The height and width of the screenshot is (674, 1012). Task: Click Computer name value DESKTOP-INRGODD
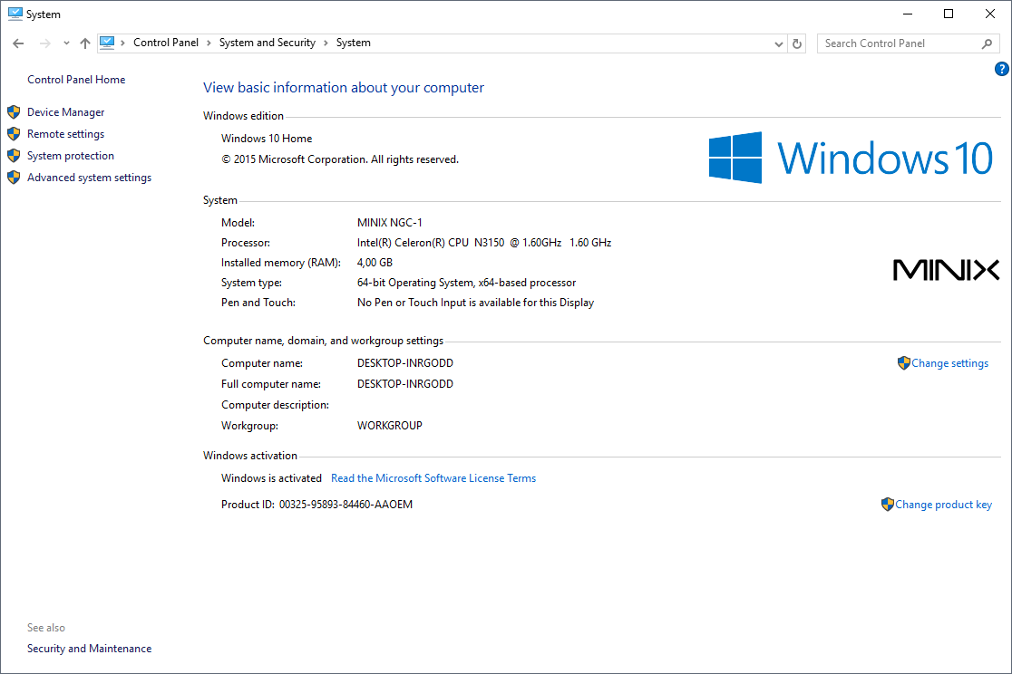point(404,363)
